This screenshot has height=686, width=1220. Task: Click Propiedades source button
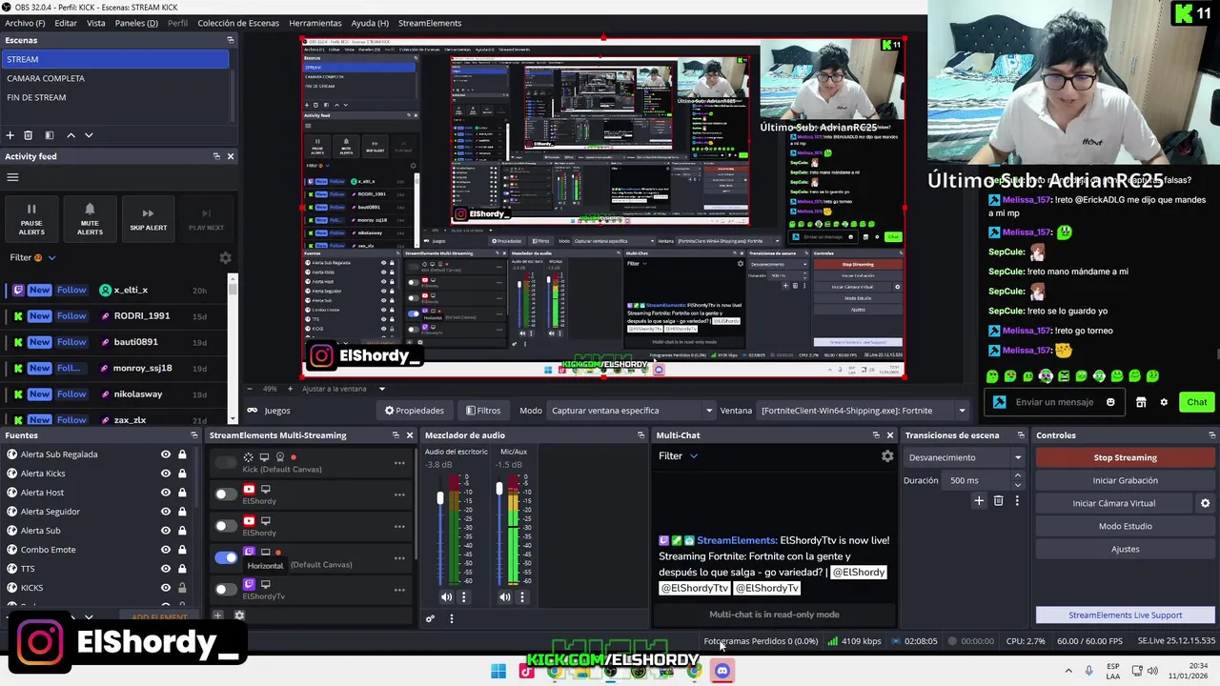click(415, 411)
